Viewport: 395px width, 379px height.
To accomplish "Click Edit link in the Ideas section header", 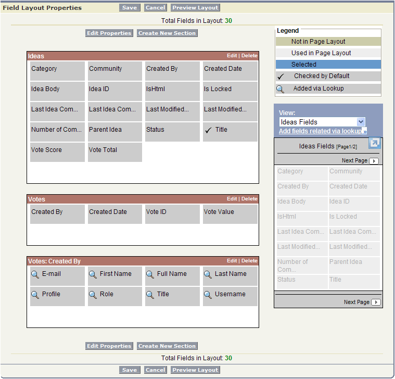I will [232, 56].
